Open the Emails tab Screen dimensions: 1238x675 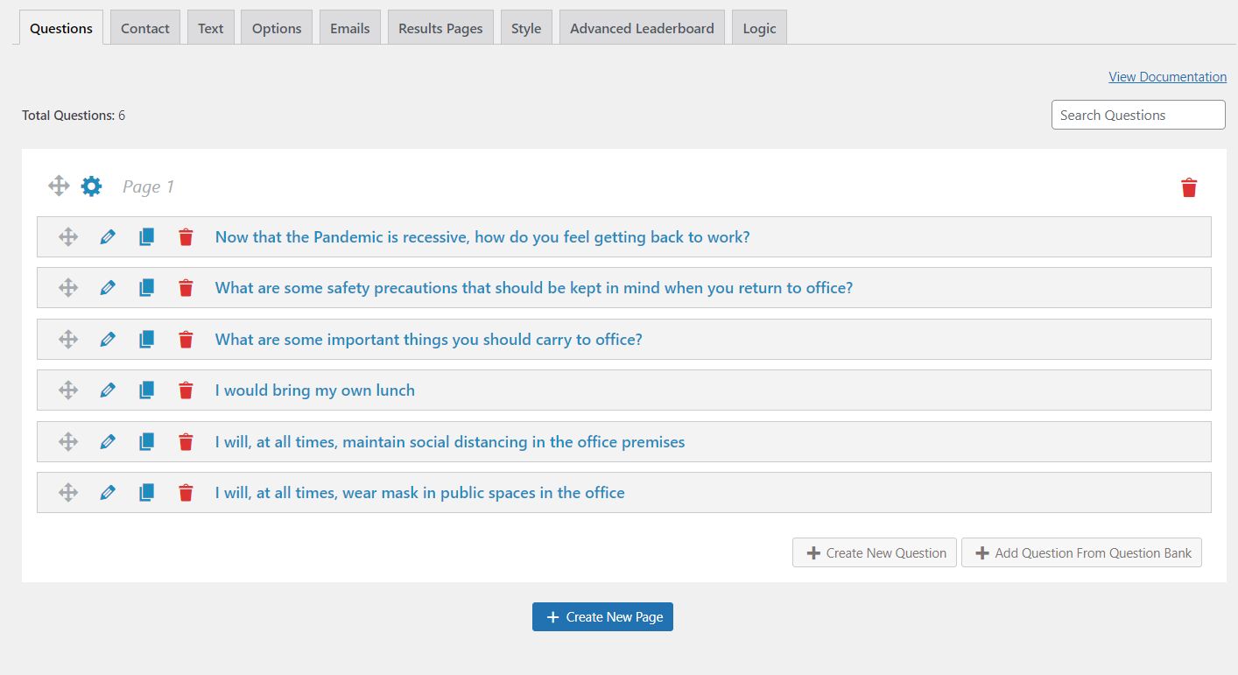coord(349,27)
